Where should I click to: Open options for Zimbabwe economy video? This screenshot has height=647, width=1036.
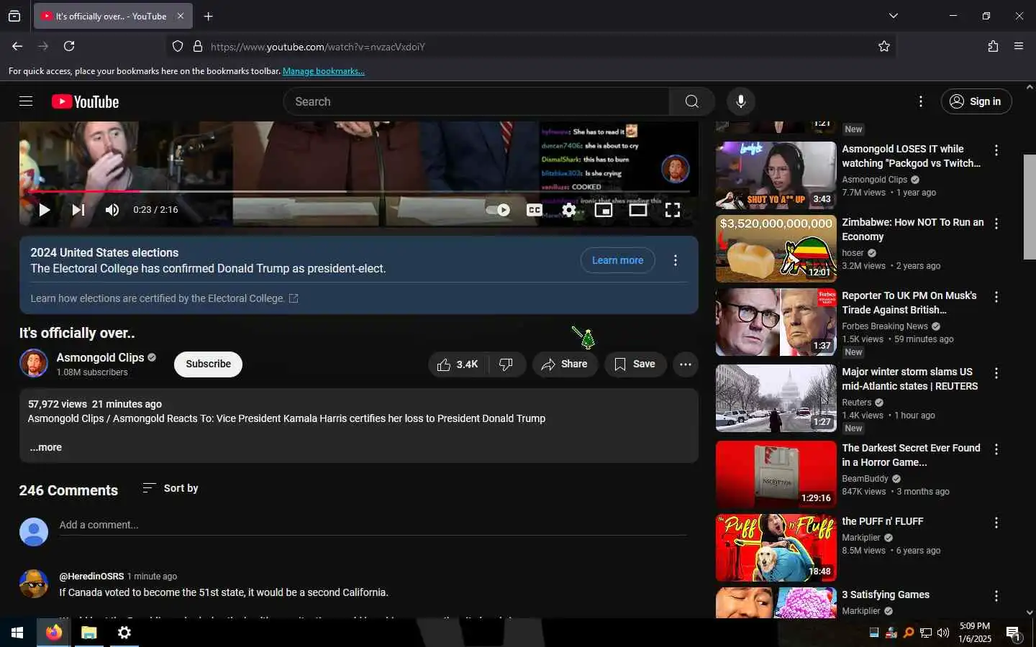(x=996, y=224)
